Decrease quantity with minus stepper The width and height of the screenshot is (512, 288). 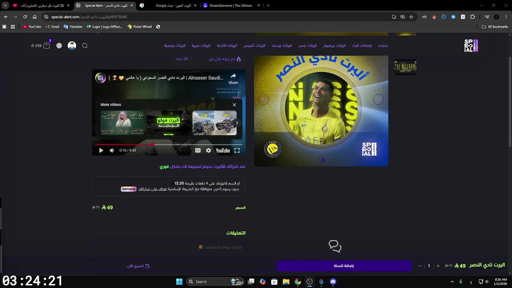pyautogui.click(x=420, y=266)
